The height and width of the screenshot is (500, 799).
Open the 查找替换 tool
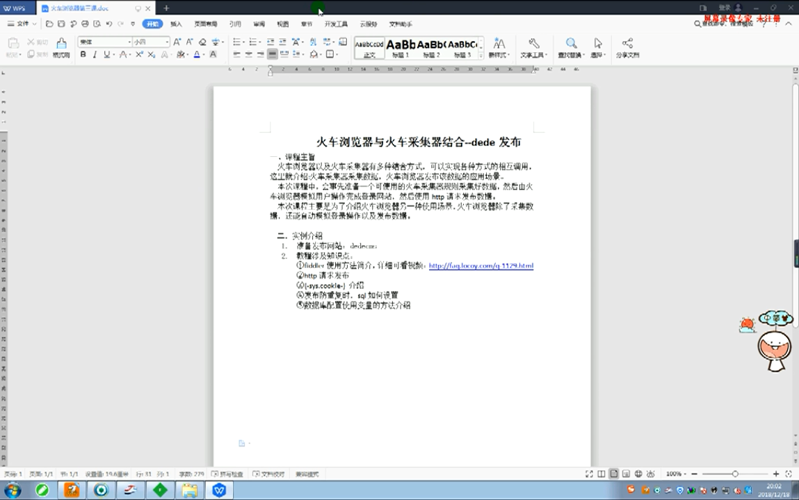point(571,48)
